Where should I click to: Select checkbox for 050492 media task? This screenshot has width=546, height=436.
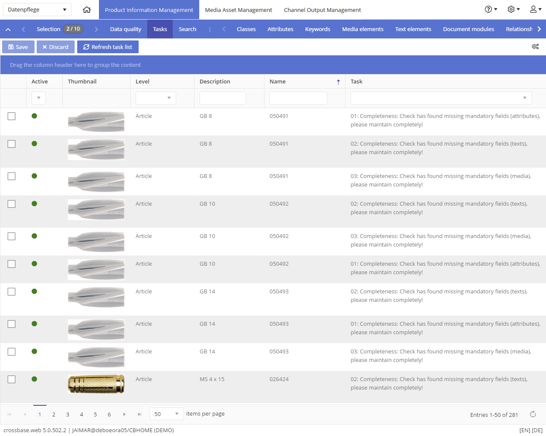[12, 236]
